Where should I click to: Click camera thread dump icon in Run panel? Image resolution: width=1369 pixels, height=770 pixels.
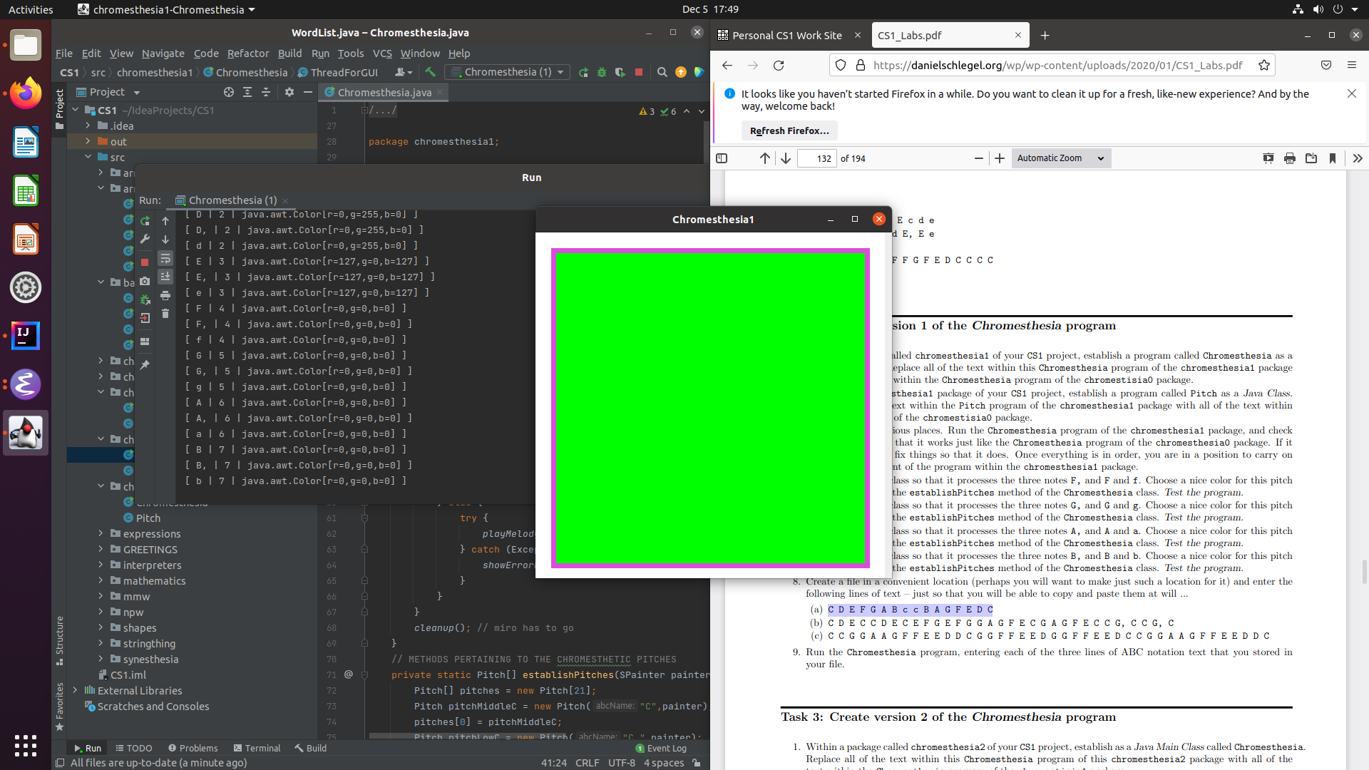[145, 281]
